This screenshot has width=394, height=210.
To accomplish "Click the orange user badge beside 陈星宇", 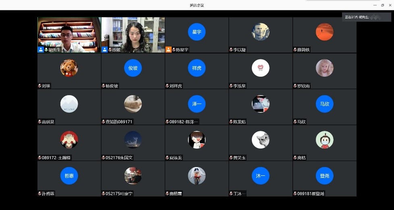I will coord(168,50).
